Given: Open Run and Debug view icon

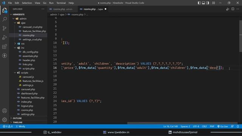Looking at the screenshot, I should (5, 37).
